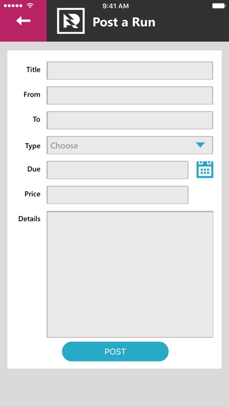Screen dimensions: 229x407
Task: Activate the Due date field
Action: [117, 170]
